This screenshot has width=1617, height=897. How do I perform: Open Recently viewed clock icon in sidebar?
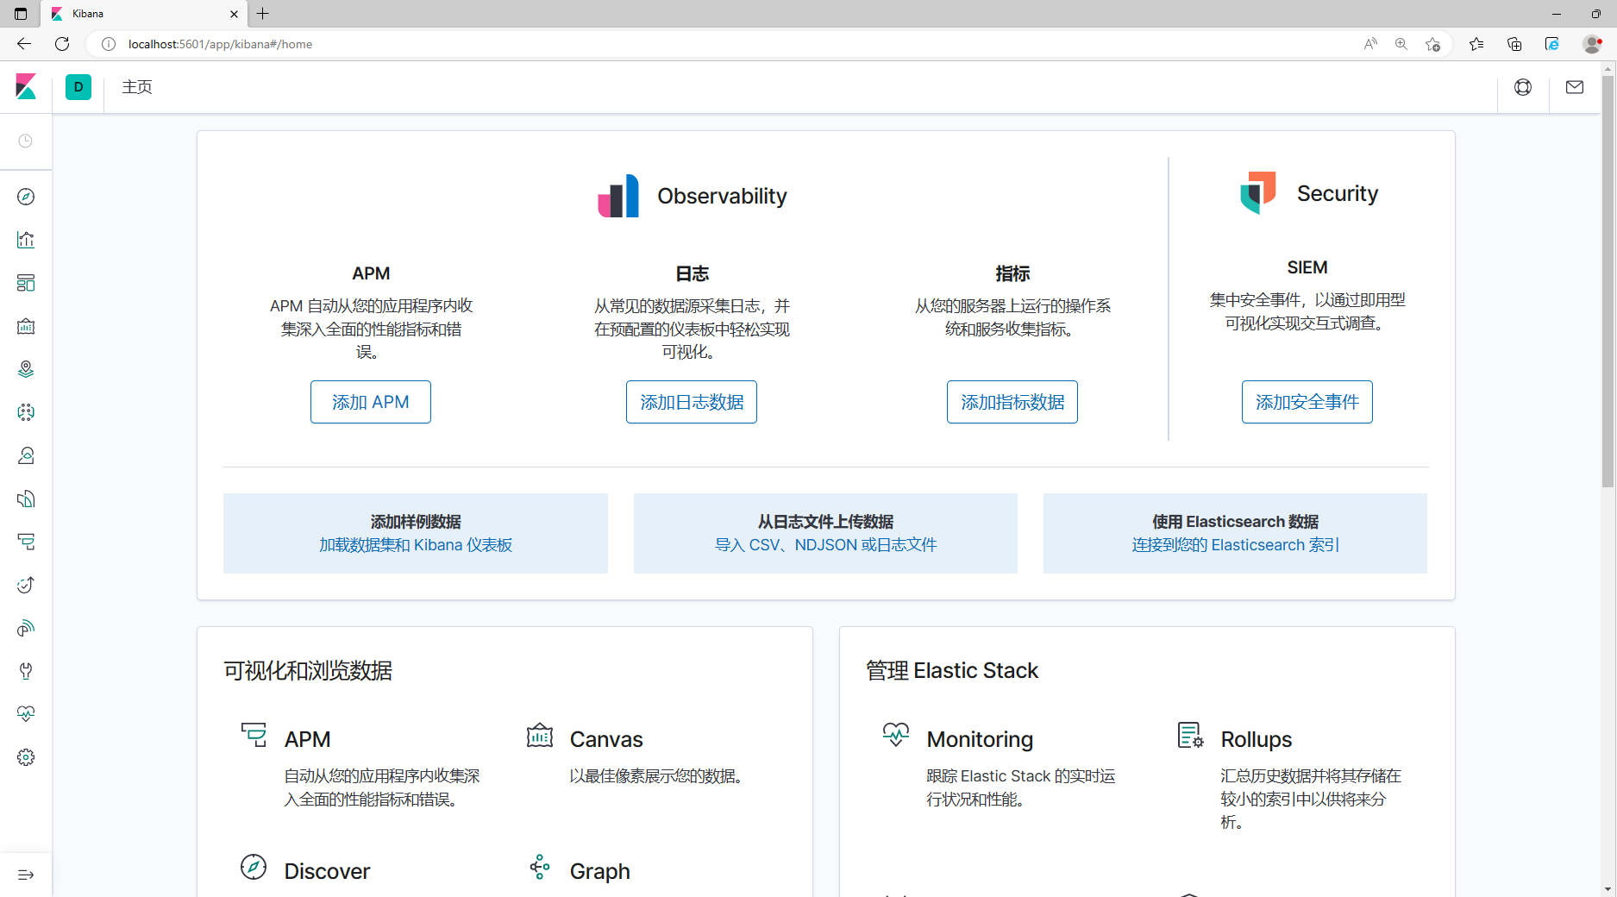(x=26, y=141)
